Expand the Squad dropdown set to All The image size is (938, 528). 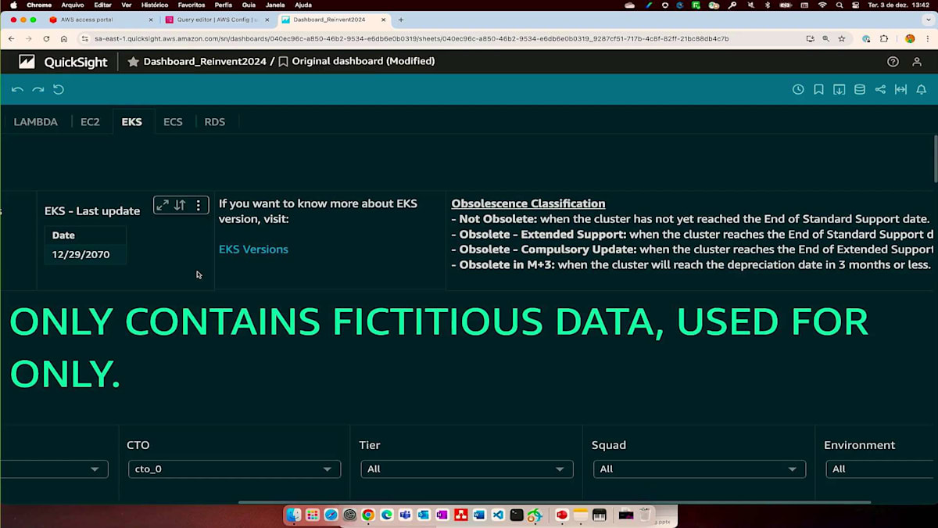700,469
